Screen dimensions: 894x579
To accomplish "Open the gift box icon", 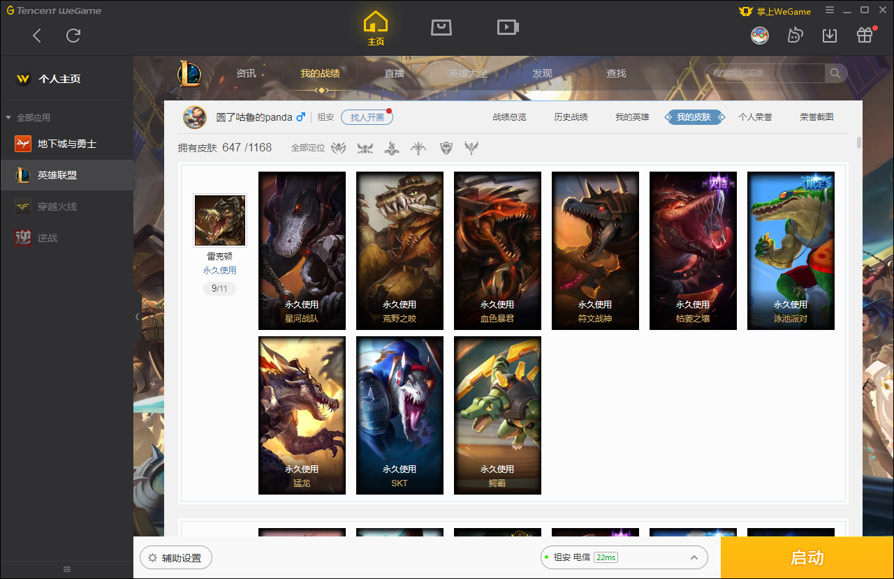I will pos(865,35).
